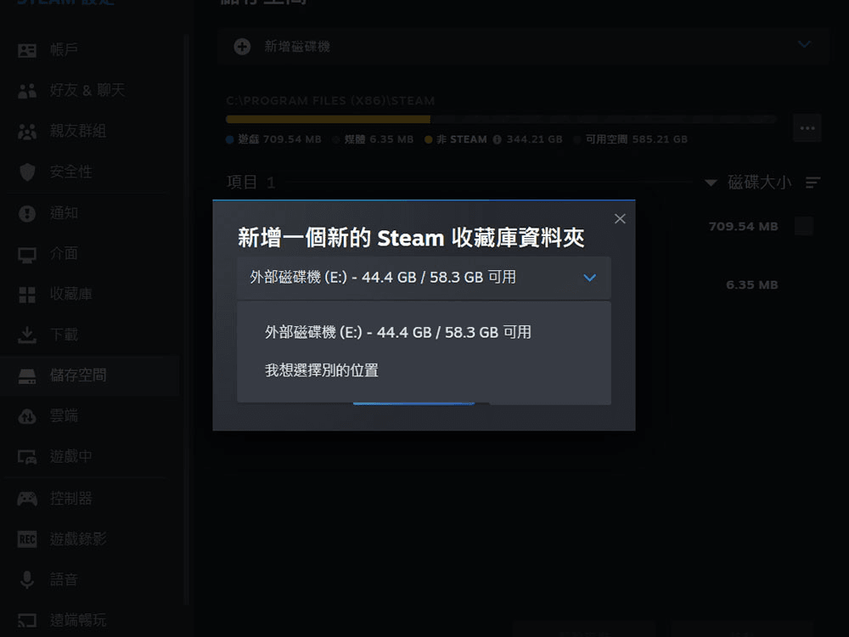Expand the 外部磁碟機 (E:) drive dropdown
The height and width of the screenshot is (637, 849).
tap(423, 278)
